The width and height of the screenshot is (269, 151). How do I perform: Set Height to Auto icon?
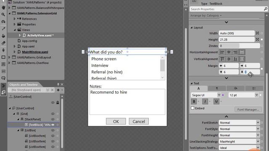pos(257,39)
